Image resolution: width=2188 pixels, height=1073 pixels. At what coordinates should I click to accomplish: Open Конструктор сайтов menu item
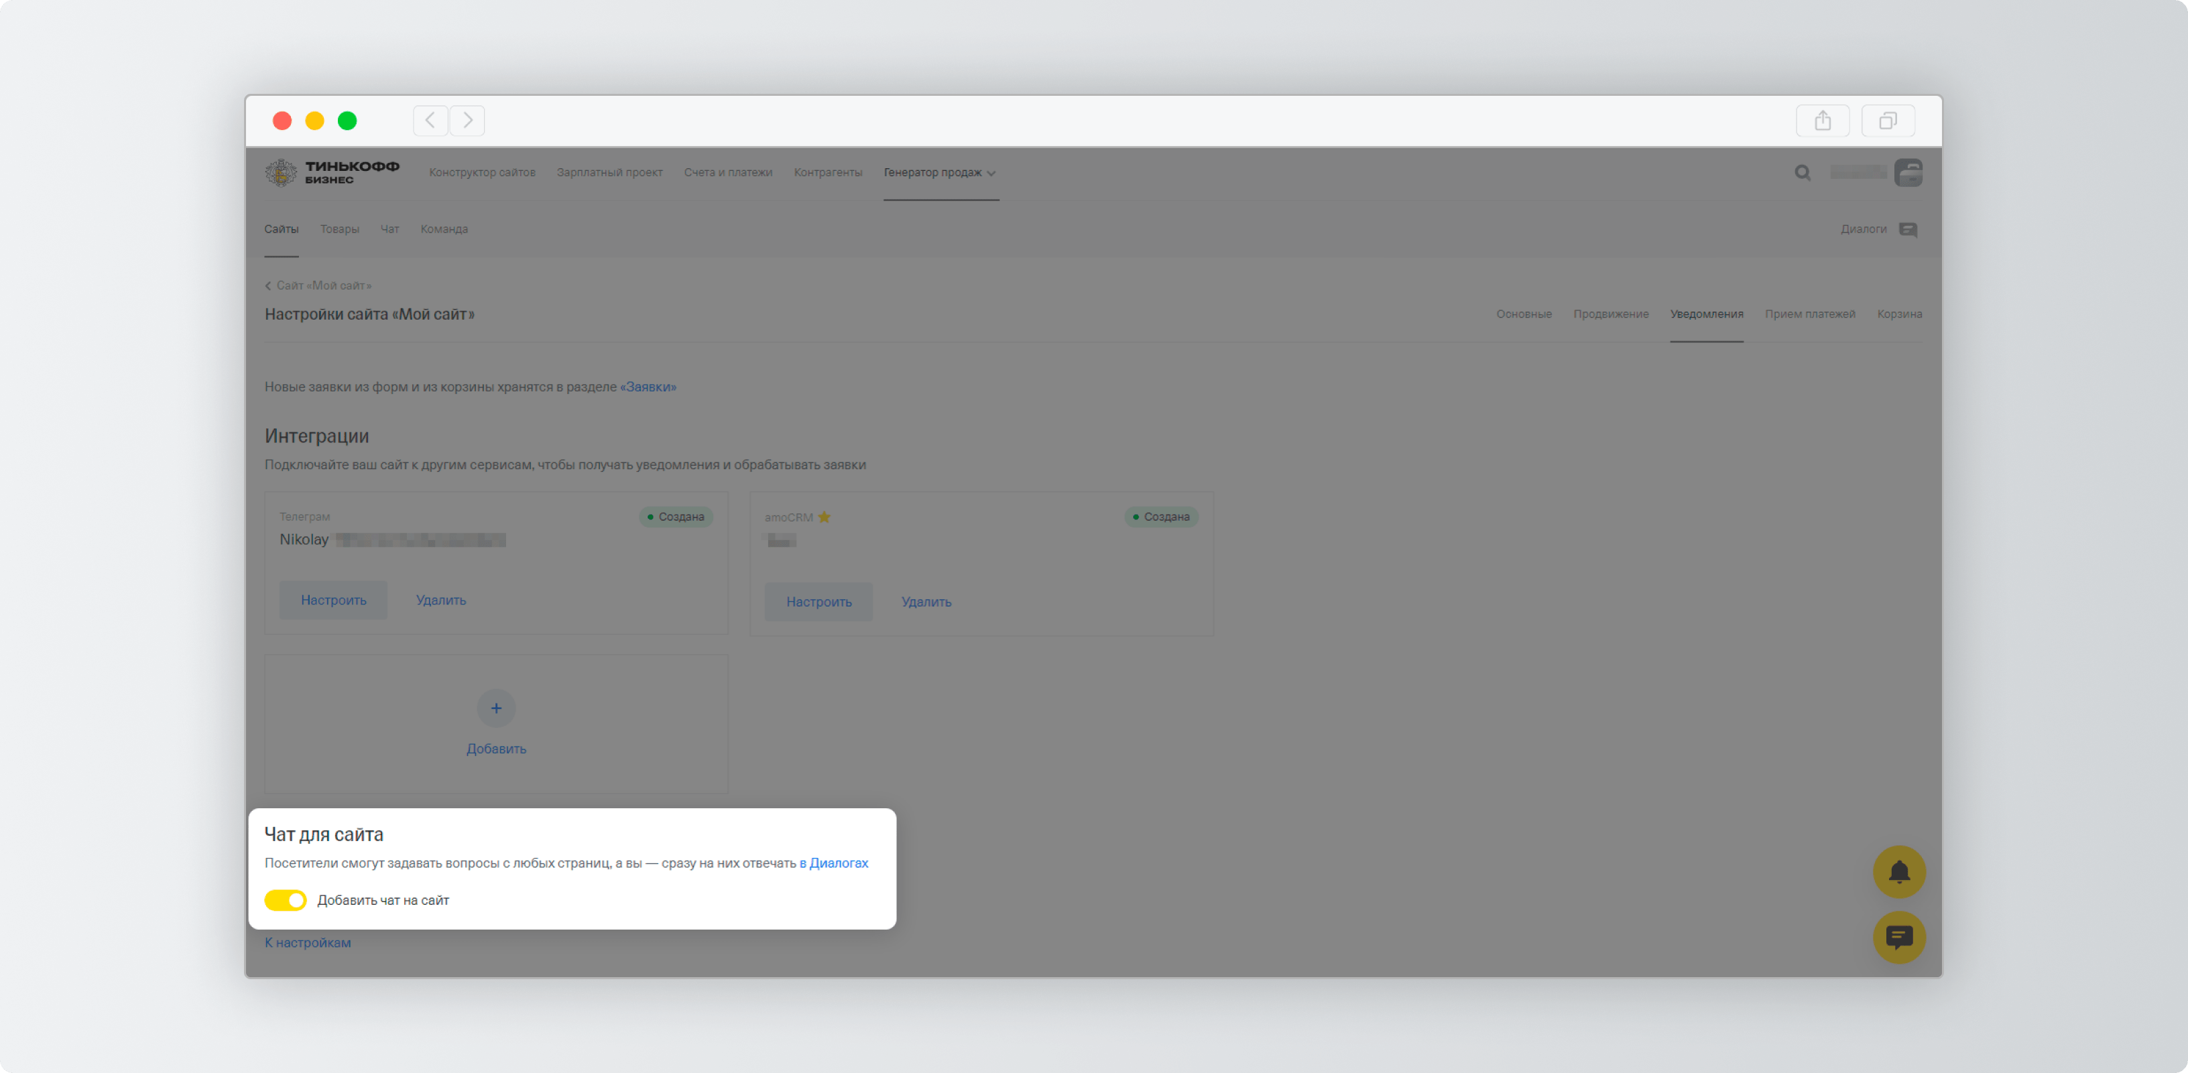pos(481,172)
